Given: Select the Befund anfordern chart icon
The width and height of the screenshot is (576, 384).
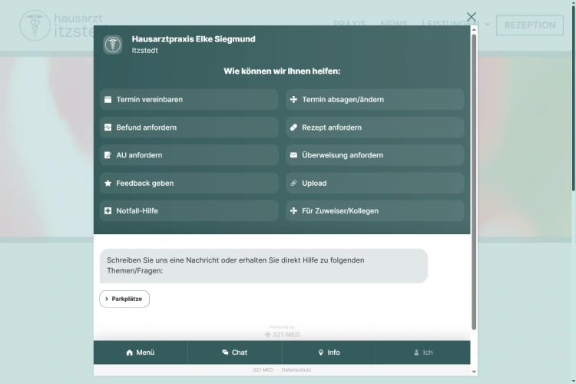Looking at the screenshot, I should [x=108, y=127].
